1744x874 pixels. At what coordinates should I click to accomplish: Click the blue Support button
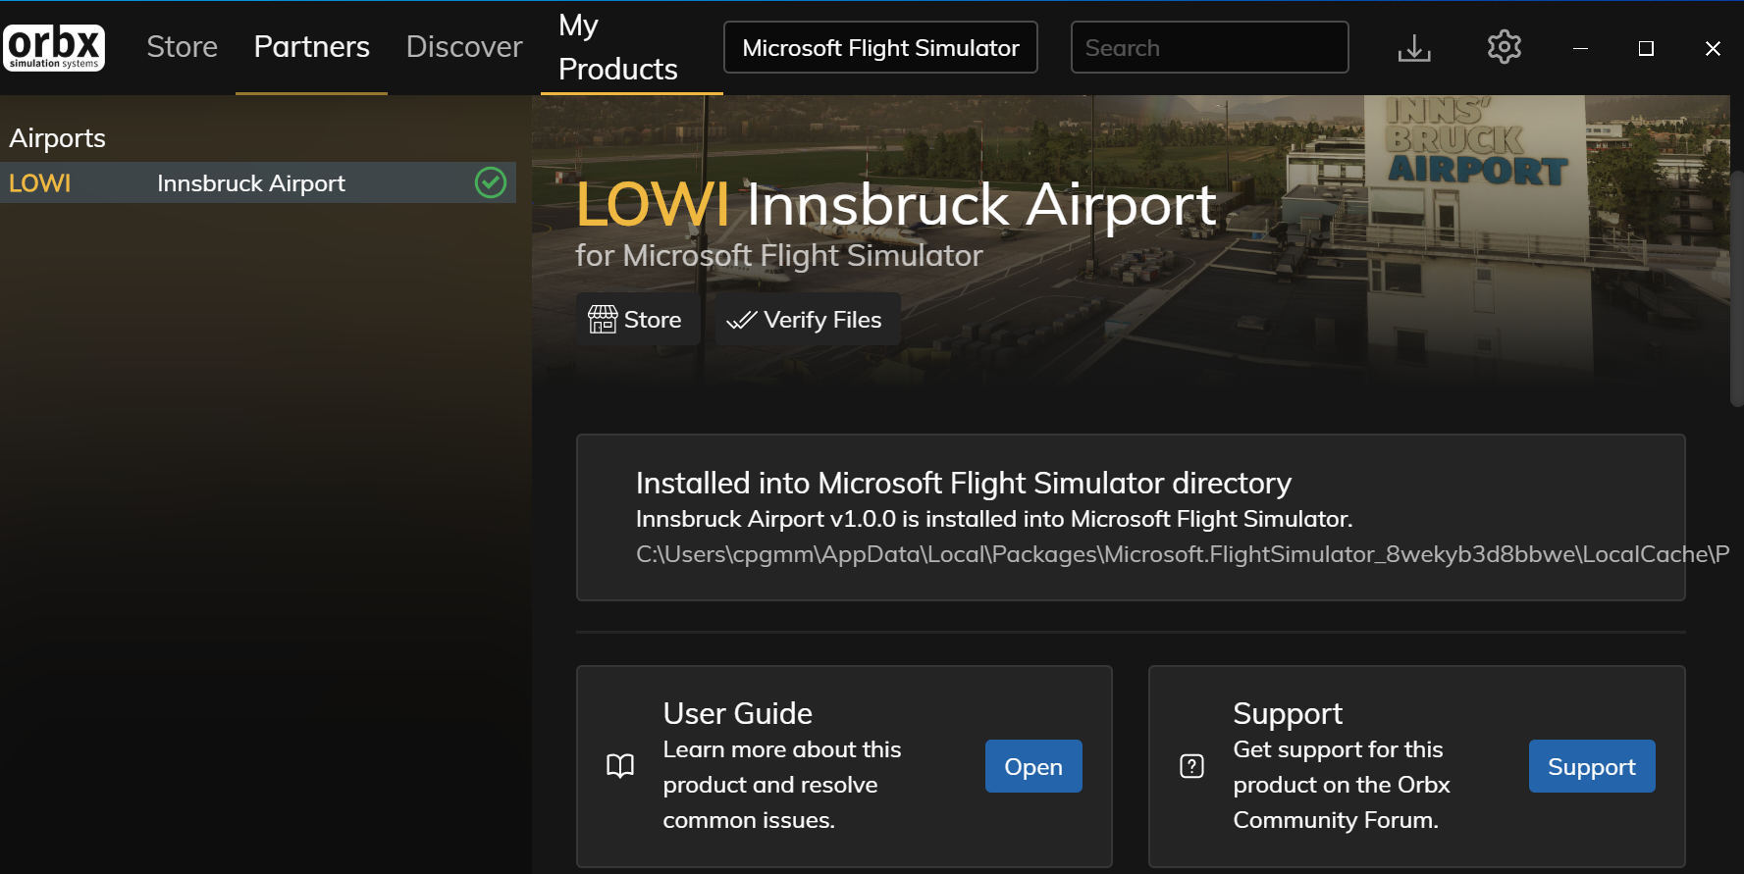pyautogui.click(x=1591, y=766)
